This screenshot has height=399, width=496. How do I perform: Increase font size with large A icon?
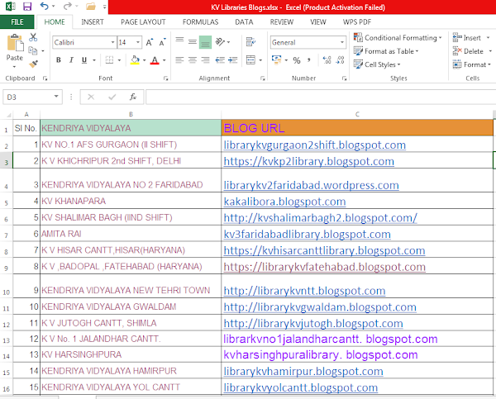tap(150, 42)
